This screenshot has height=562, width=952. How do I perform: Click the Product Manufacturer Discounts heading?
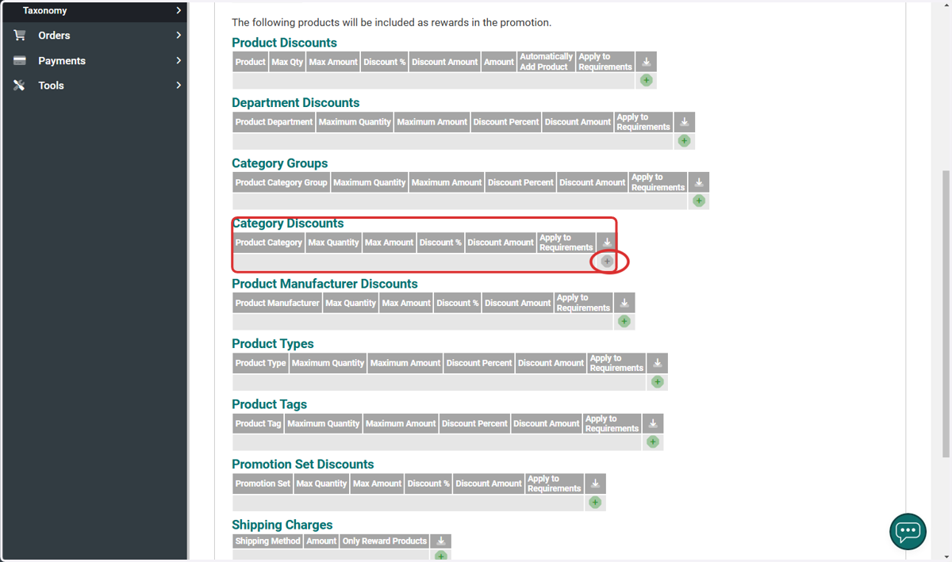click(x=324, y=284)
